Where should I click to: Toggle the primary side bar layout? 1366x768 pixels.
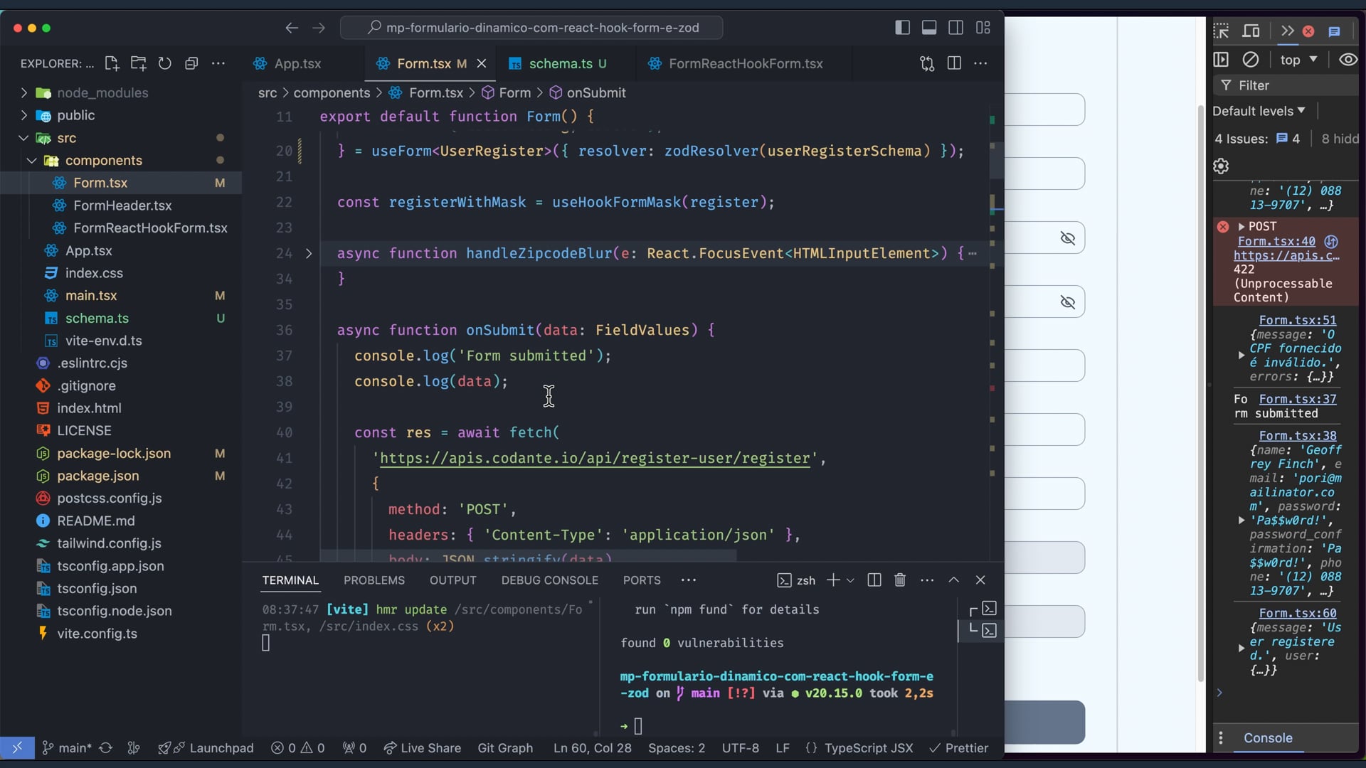point(902,28)
